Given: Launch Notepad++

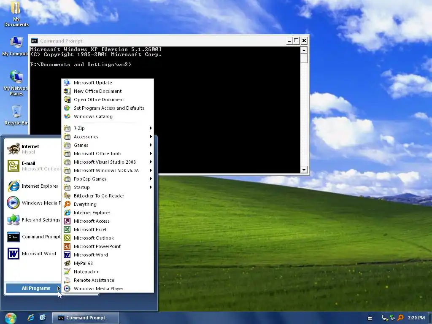Looking at the screenshot, I should (108, 272).
